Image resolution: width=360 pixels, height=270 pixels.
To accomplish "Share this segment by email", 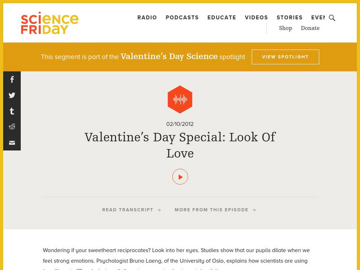I will [x=12, y=143].
